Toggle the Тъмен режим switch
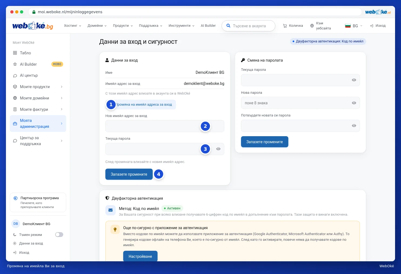This screenshot has width=401, height=274. (59, 235)
